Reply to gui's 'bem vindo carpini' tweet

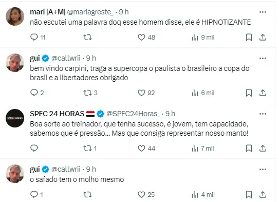37,93
